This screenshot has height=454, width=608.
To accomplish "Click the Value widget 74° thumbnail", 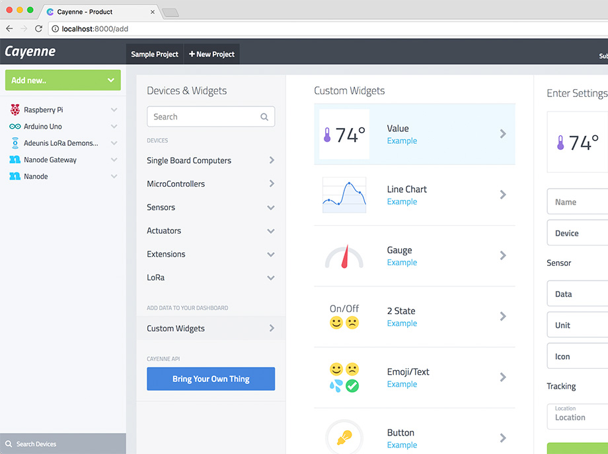I will 344,135.
